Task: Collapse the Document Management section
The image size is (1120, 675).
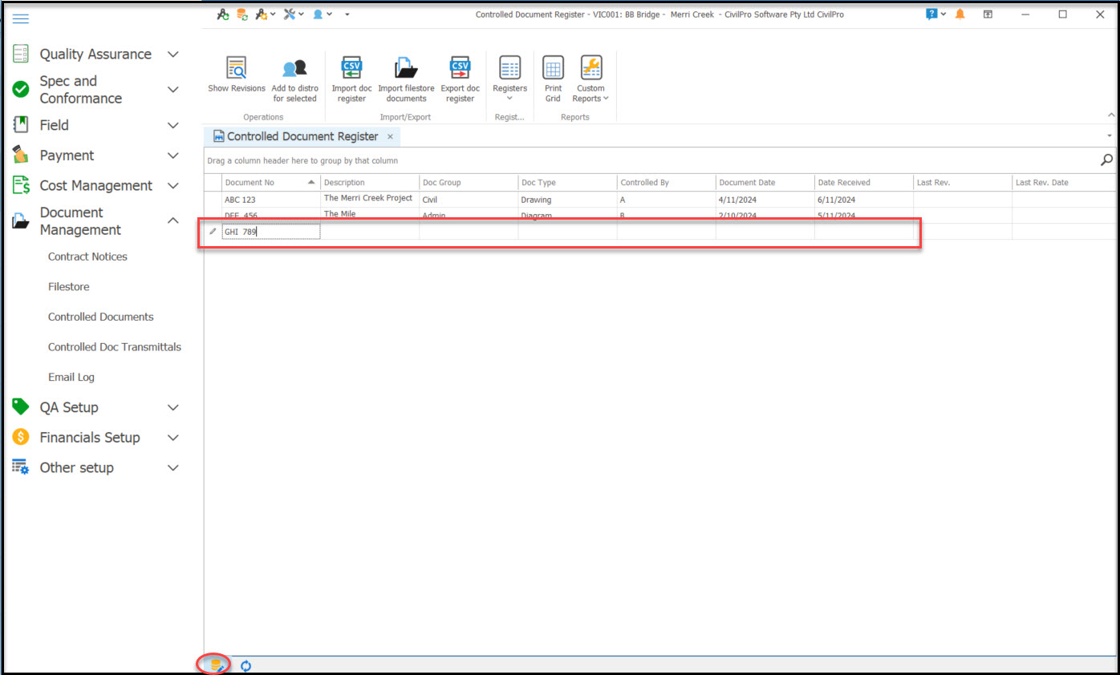Action: 172,220
